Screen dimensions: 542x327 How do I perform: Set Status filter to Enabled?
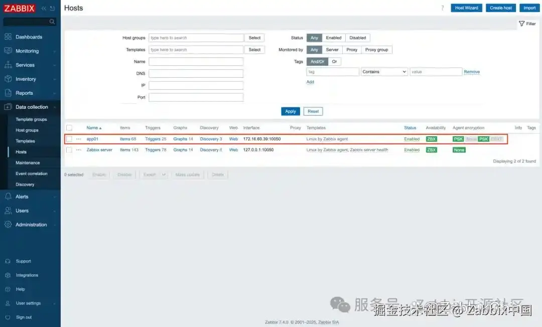[x=334, y=38]
